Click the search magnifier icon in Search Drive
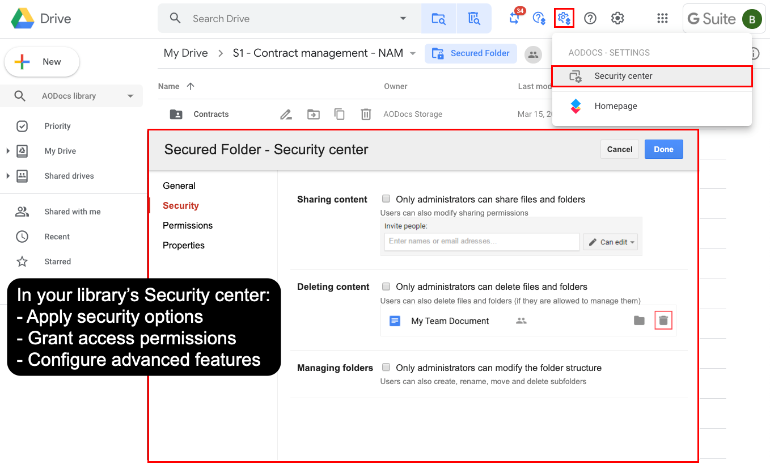This screenshot has height=468, width=770. coord(176,19)
